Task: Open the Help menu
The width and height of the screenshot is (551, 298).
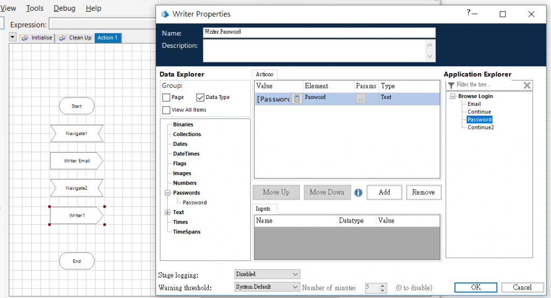Action: point(94,8)
